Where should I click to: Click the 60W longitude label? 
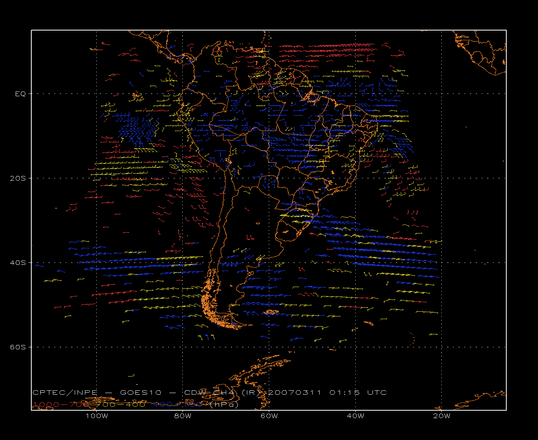pyautogui.click(x=269, y=416)
